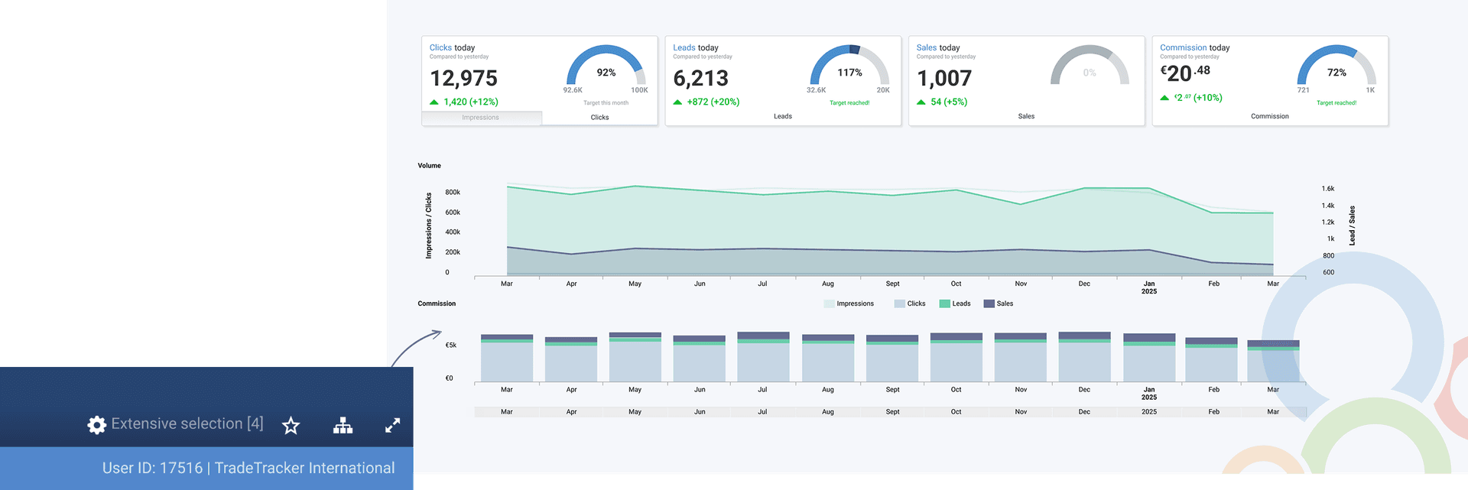Click the Jul bar in Commission chart
This screenshot has height=490, width=1468.
click(x=763, y=357)
